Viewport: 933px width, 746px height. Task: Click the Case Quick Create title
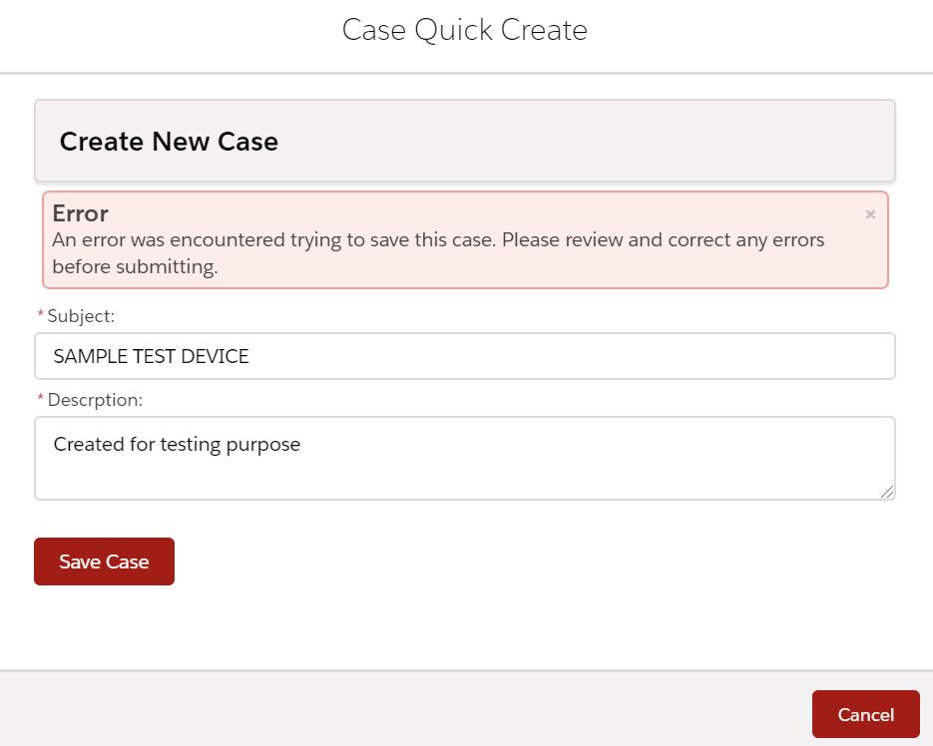click(x=464, y=30)
